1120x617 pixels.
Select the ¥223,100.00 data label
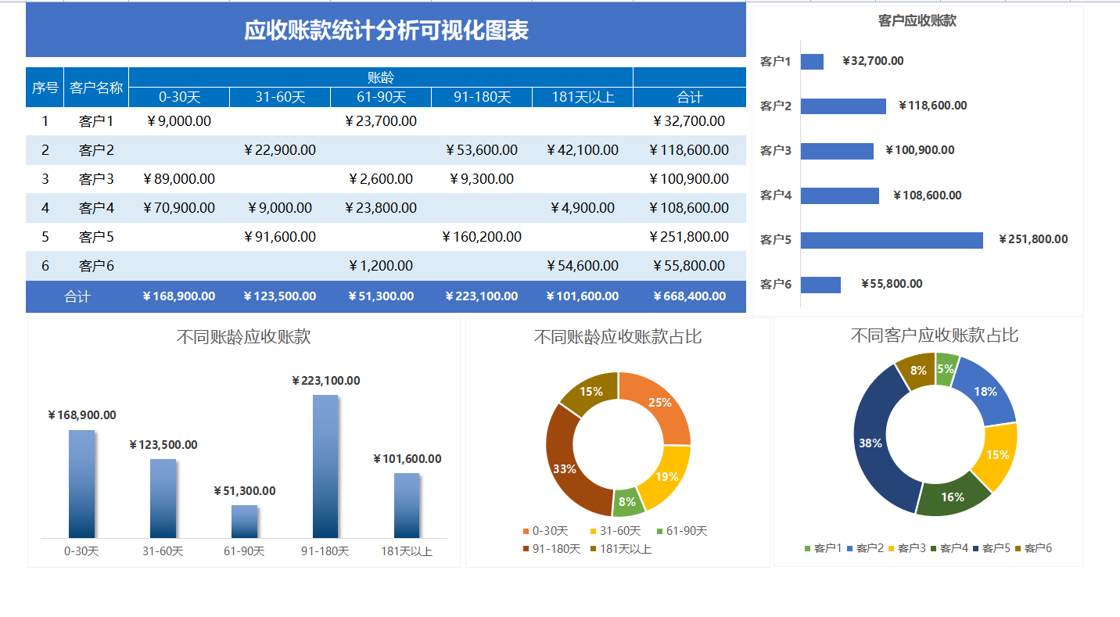(324, 381)
